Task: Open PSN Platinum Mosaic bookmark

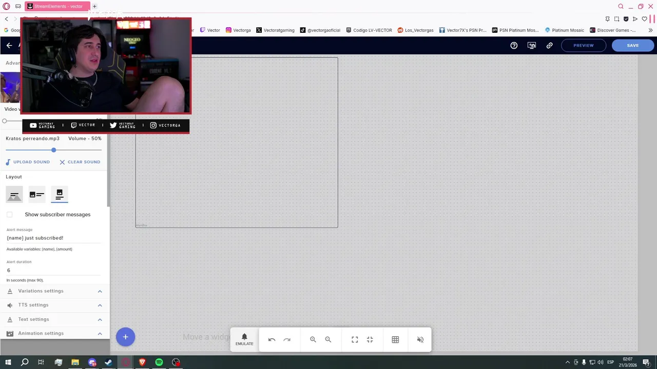Action: tap(515, 30)
